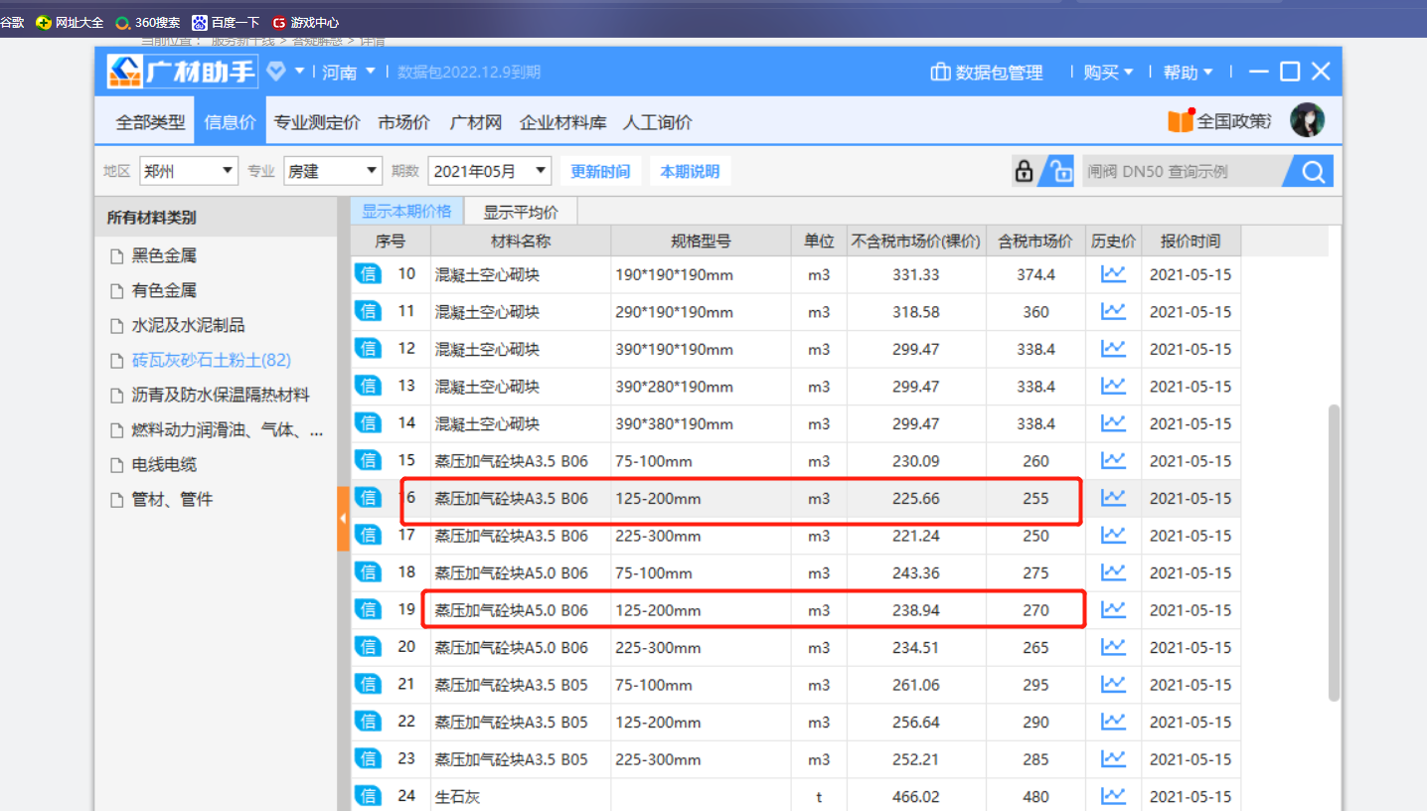Click 游戏中心 browser bookmark
Screen dimensions: 1427x811
point(305,22)
